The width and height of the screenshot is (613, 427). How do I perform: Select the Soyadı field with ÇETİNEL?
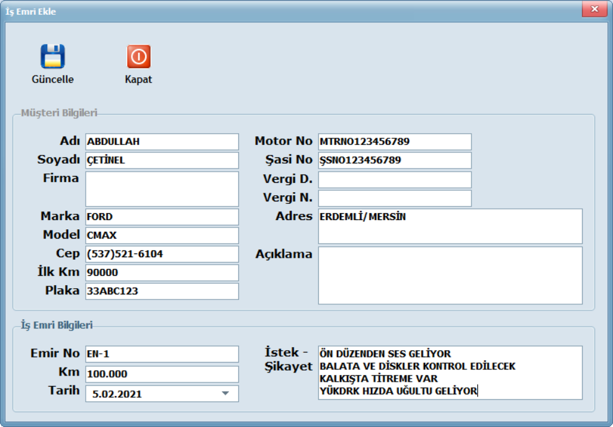(x=162, y=161)
